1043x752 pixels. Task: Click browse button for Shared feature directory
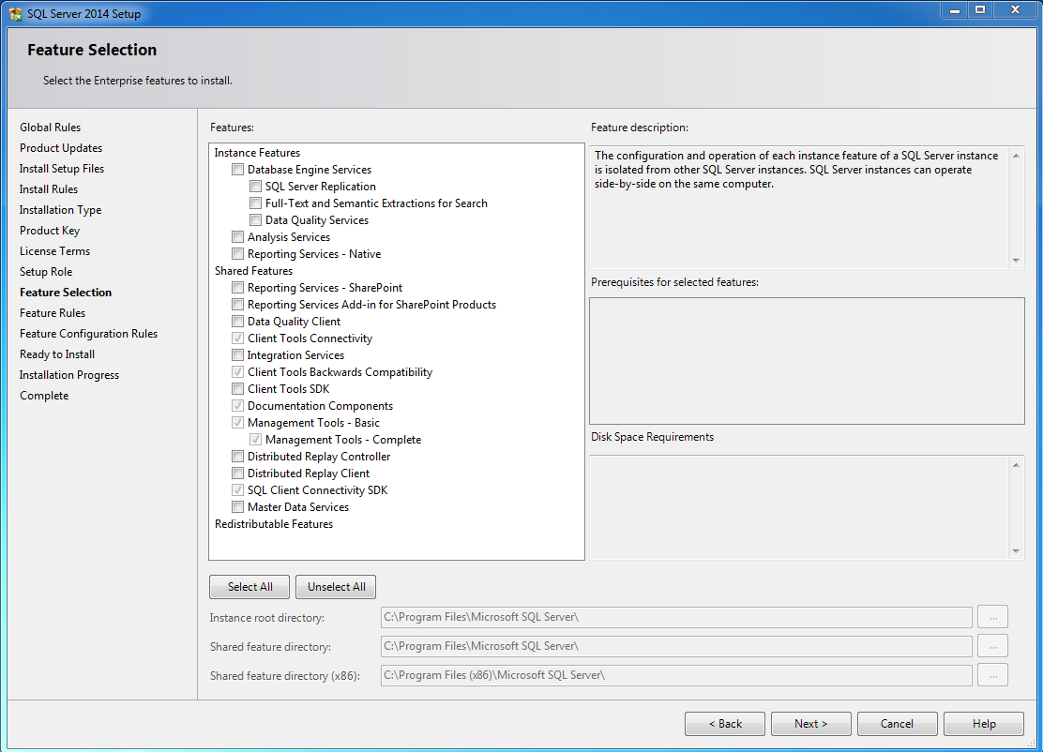pyautogui.click(x=992, y=646)
